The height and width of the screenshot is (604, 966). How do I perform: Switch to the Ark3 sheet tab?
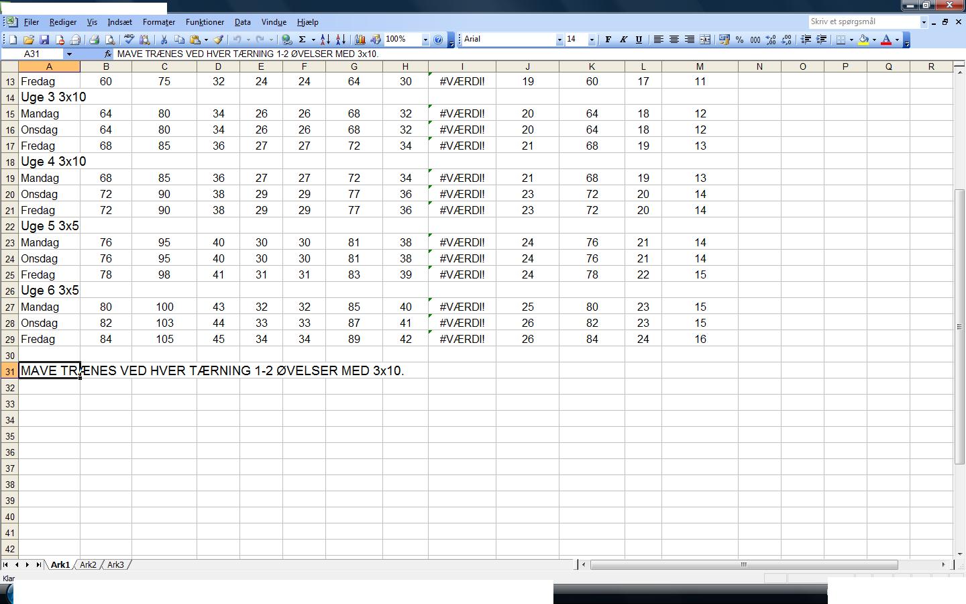coord(115,565)
